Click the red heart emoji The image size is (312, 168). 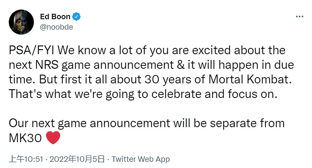pyautogui.click(x=53, y=138)
